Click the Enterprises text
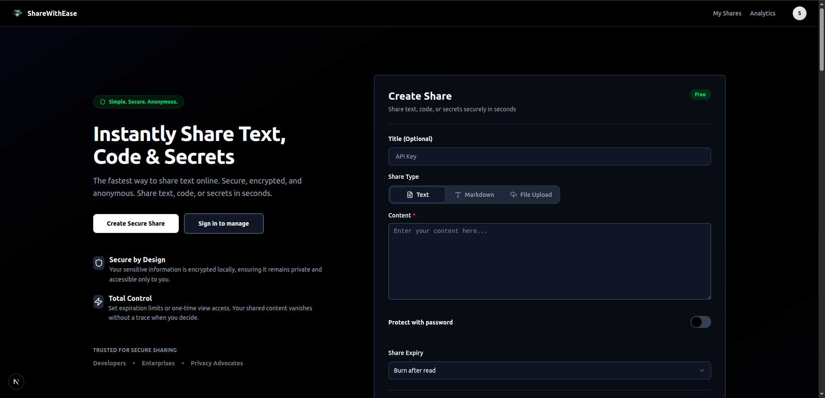Image resolution: width=825 pixels, height=398 pixels. click(x=158, y=363)
